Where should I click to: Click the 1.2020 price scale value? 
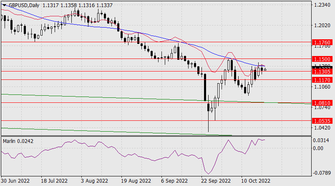click(321, 25)
